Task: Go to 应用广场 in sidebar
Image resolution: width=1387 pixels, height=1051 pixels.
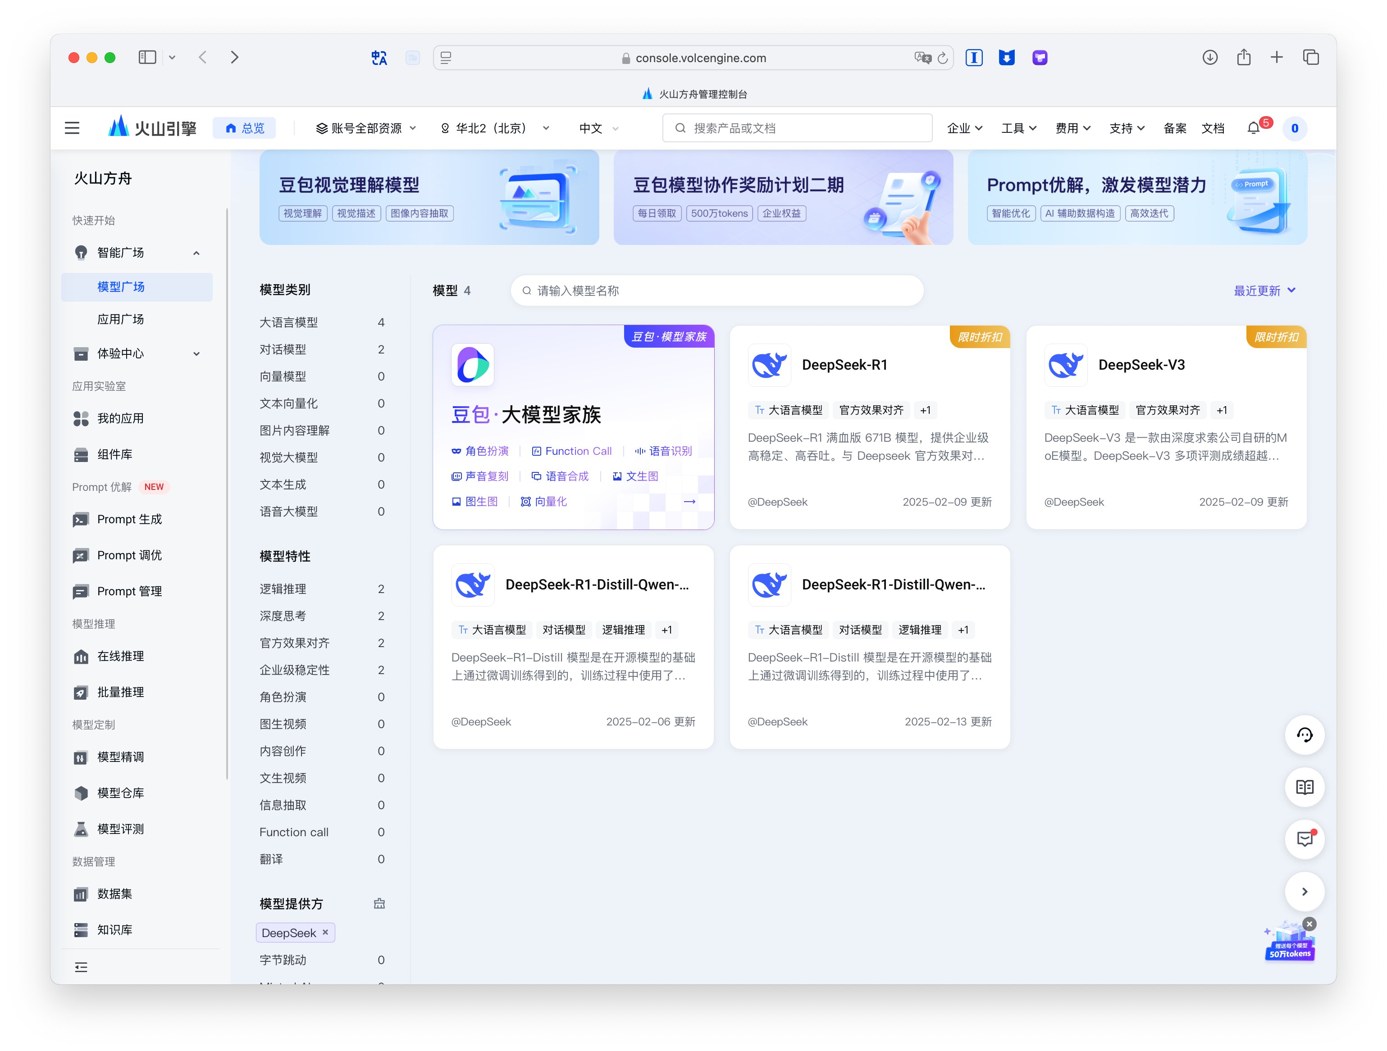Action: (x=120, y=320)
